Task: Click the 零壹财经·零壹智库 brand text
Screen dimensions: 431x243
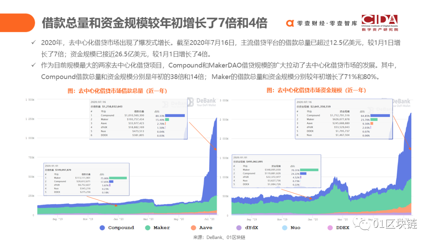Action: 327,24
